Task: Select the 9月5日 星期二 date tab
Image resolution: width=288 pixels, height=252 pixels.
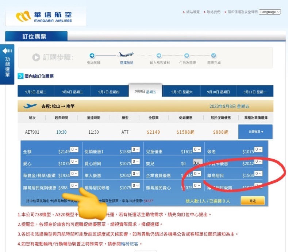Action: coord(36,92)
